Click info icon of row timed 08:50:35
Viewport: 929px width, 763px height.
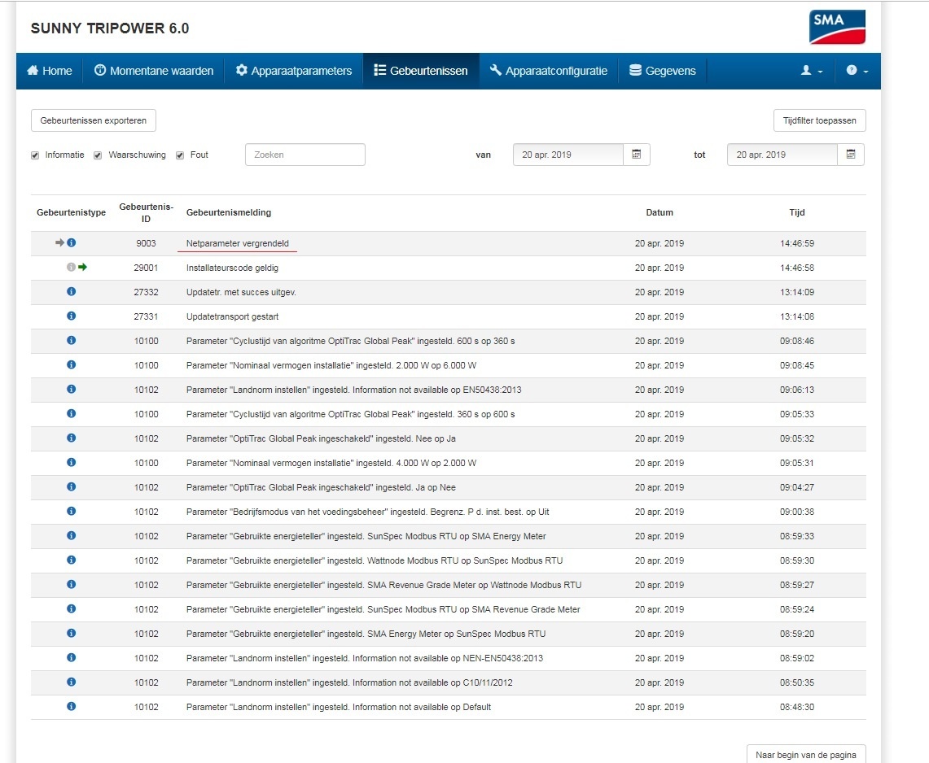pyautogui.click(x=71, y=682)
